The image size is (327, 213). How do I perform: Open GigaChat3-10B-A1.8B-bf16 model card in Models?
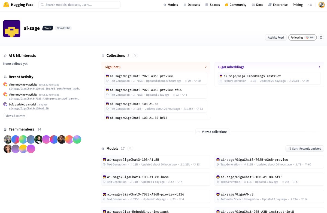pos(269,179)
